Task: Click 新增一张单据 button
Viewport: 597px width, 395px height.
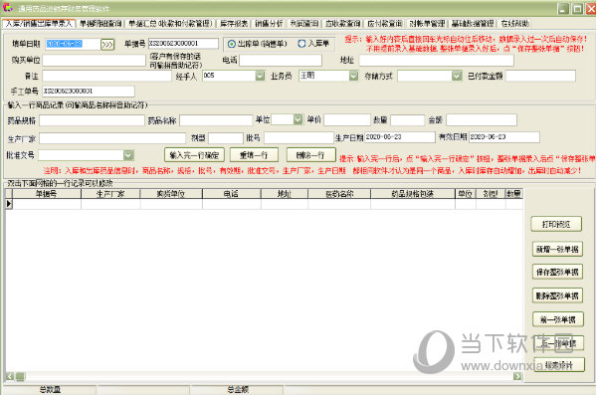Action: tap(557, 249)
